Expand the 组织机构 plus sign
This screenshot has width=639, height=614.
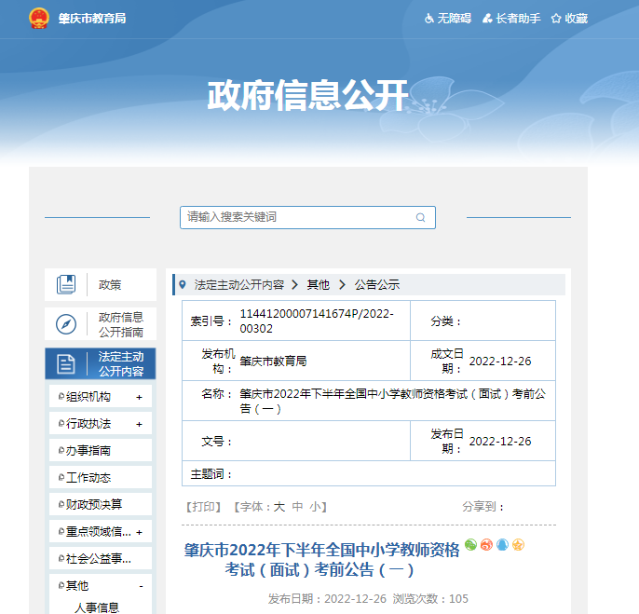(139, 398)
